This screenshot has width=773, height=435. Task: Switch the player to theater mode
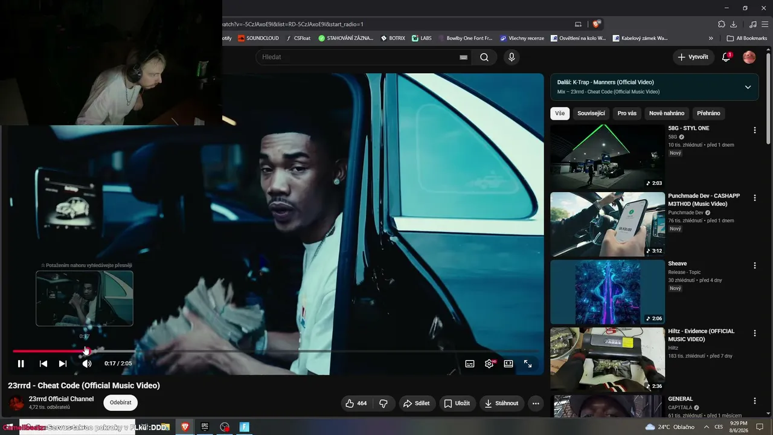tap(508, 364)
